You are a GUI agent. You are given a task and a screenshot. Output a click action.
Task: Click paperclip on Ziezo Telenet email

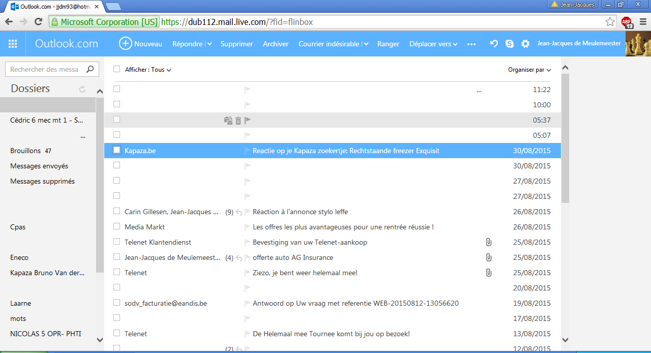pos(488,273)
